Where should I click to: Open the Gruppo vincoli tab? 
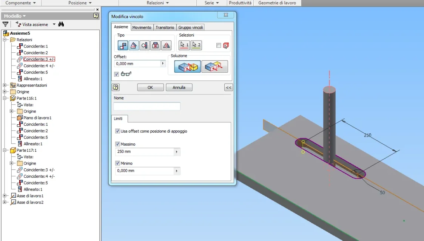click(190, 27)
